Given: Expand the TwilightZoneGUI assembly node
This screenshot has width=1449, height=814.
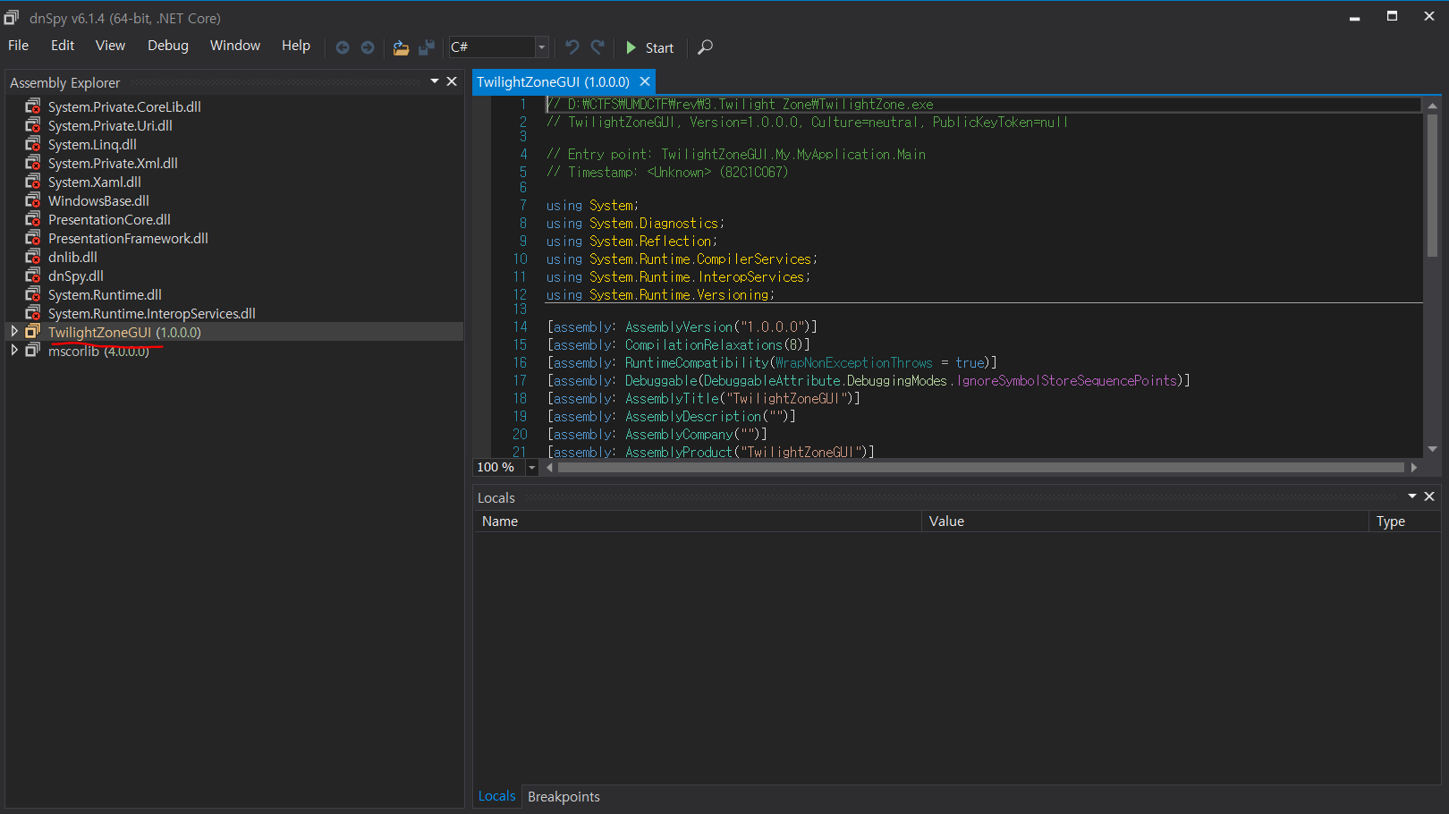Looking at the screenshot, I should tap(14, 332).
